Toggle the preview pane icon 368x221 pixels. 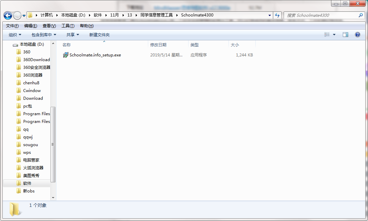(x=345, y=35)
